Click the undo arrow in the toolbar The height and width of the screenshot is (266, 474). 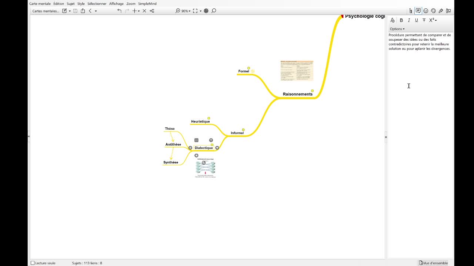pyautogui.click(x=119, y=11)
